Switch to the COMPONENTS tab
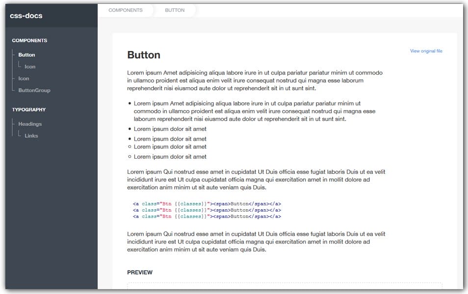 pos(126,9)
